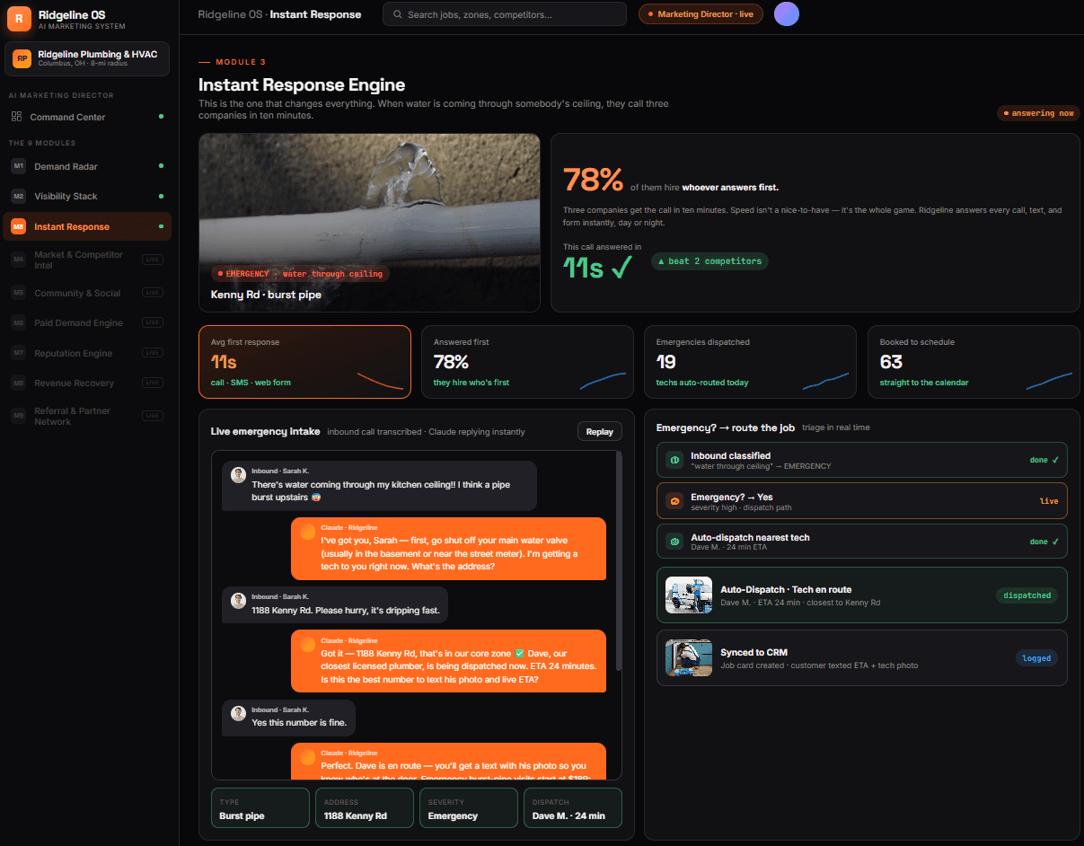Image resolution: width=1084 pixels, height=846 pixels.
Task: Click the Address 1188 Kenny Rd field
Action: [365, 807]
